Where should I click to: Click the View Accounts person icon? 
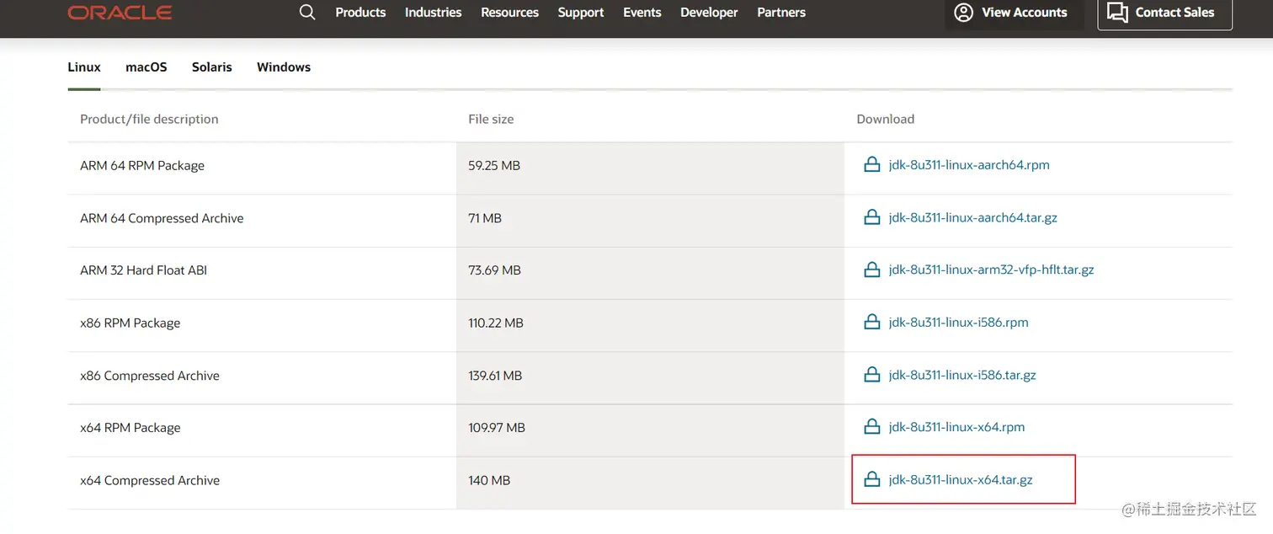(963, 13)
